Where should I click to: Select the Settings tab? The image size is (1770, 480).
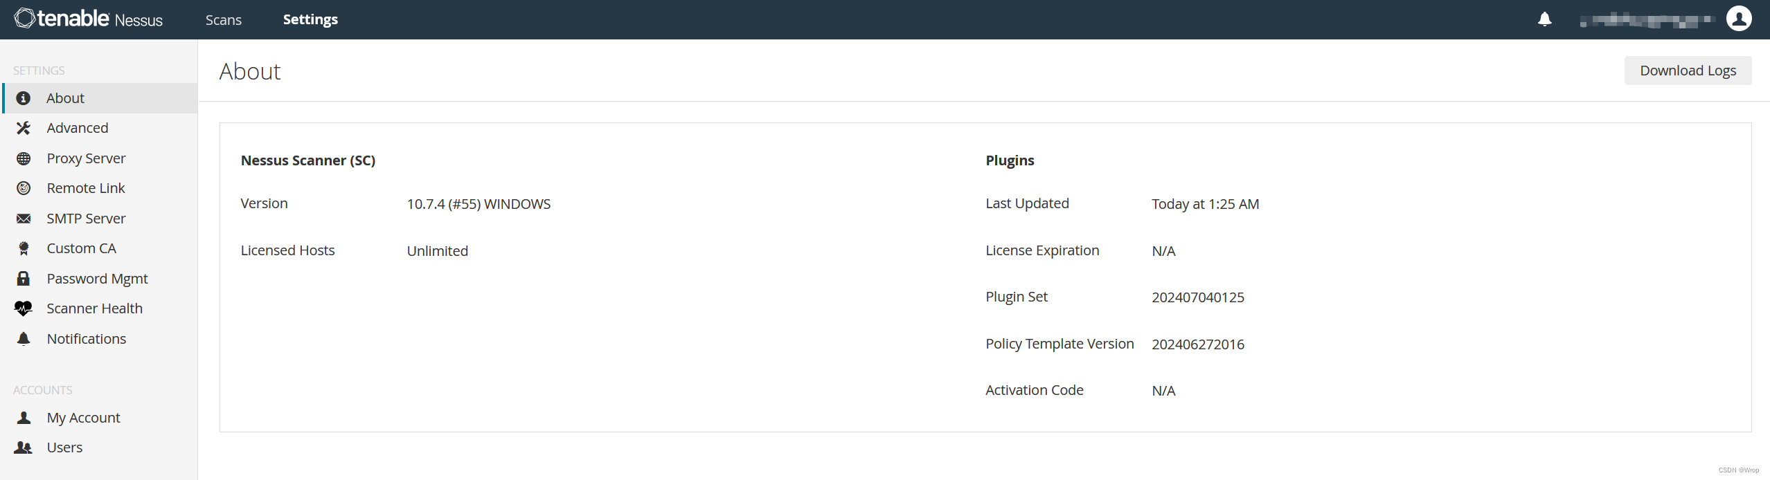[x=310, y=19]
